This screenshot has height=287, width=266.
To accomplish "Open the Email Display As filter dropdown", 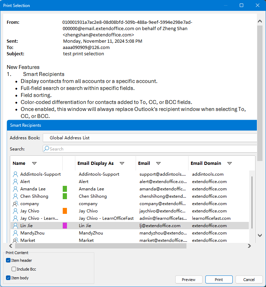I will (x=122, y=163).
